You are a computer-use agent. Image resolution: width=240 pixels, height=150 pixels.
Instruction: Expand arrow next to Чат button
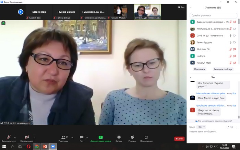tap(87, 137)
